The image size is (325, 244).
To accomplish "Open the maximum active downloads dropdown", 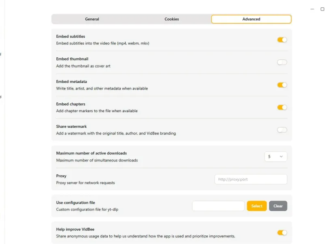I will coord(276,157).
